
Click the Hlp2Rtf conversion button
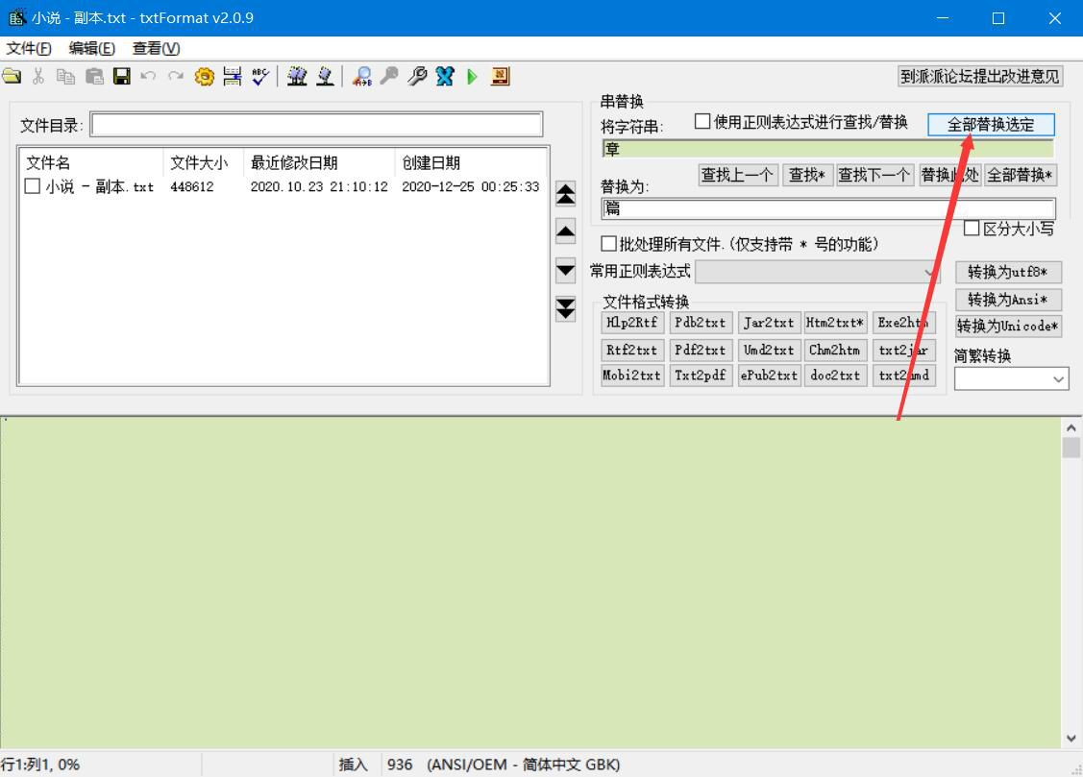coord(632,323)
